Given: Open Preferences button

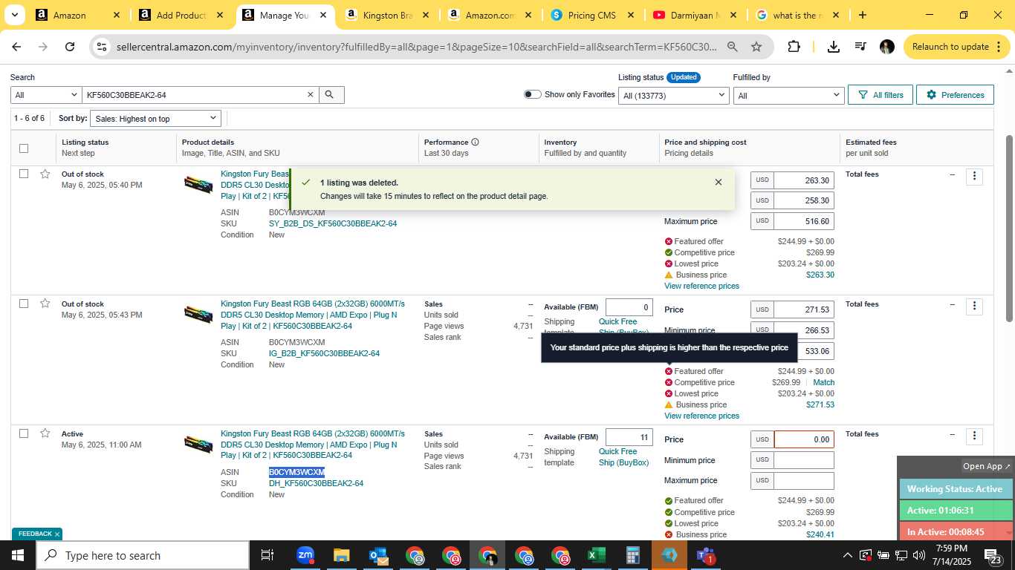Looking at the screenshot, I should (955, 95).
